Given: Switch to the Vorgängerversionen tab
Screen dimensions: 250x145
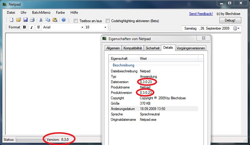Looking at the screenshot, I should 191,48.
